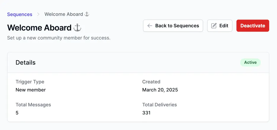
Task: Click the Total Messages label
Action: 33,105
